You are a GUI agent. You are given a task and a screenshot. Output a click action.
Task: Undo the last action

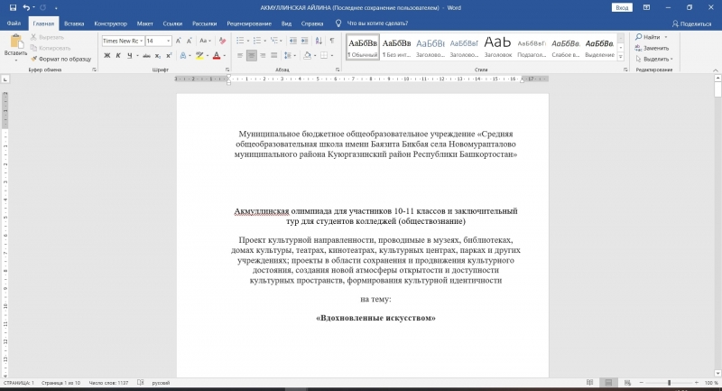[x=26, y=7]
